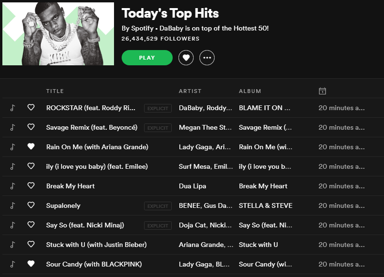384x277 pixels.
Task: Play Sour Candy using its note icon
Action: click(x=12, y=264)
